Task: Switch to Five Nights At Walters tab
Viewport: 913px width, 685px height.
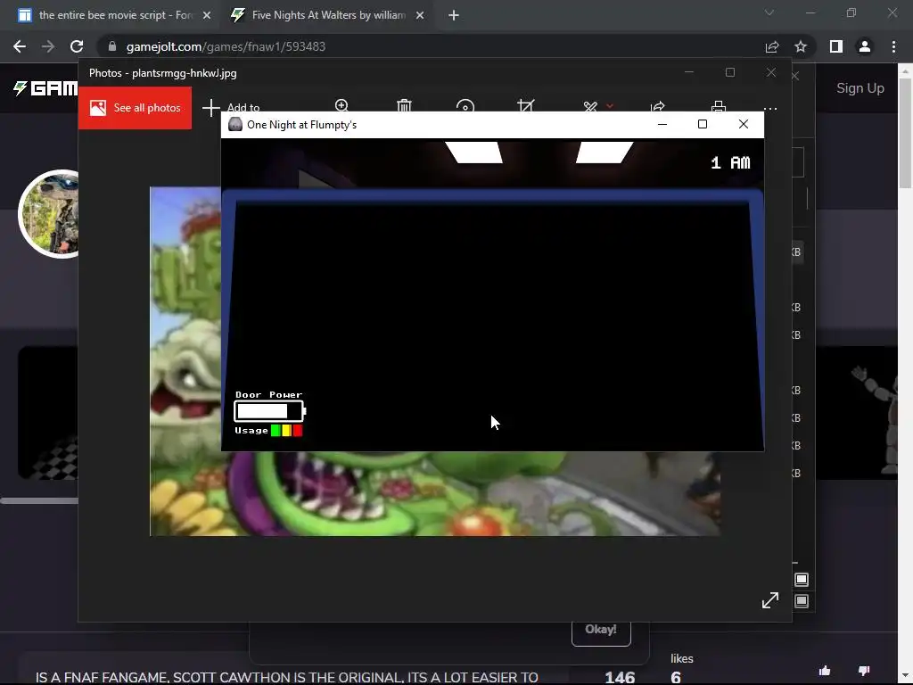Action: 328,15
